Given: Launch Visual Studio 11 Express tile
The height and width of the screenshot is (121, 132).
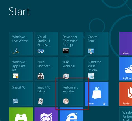Looking at the screenshot, I should pyautogui.click(x=46, y=44).
